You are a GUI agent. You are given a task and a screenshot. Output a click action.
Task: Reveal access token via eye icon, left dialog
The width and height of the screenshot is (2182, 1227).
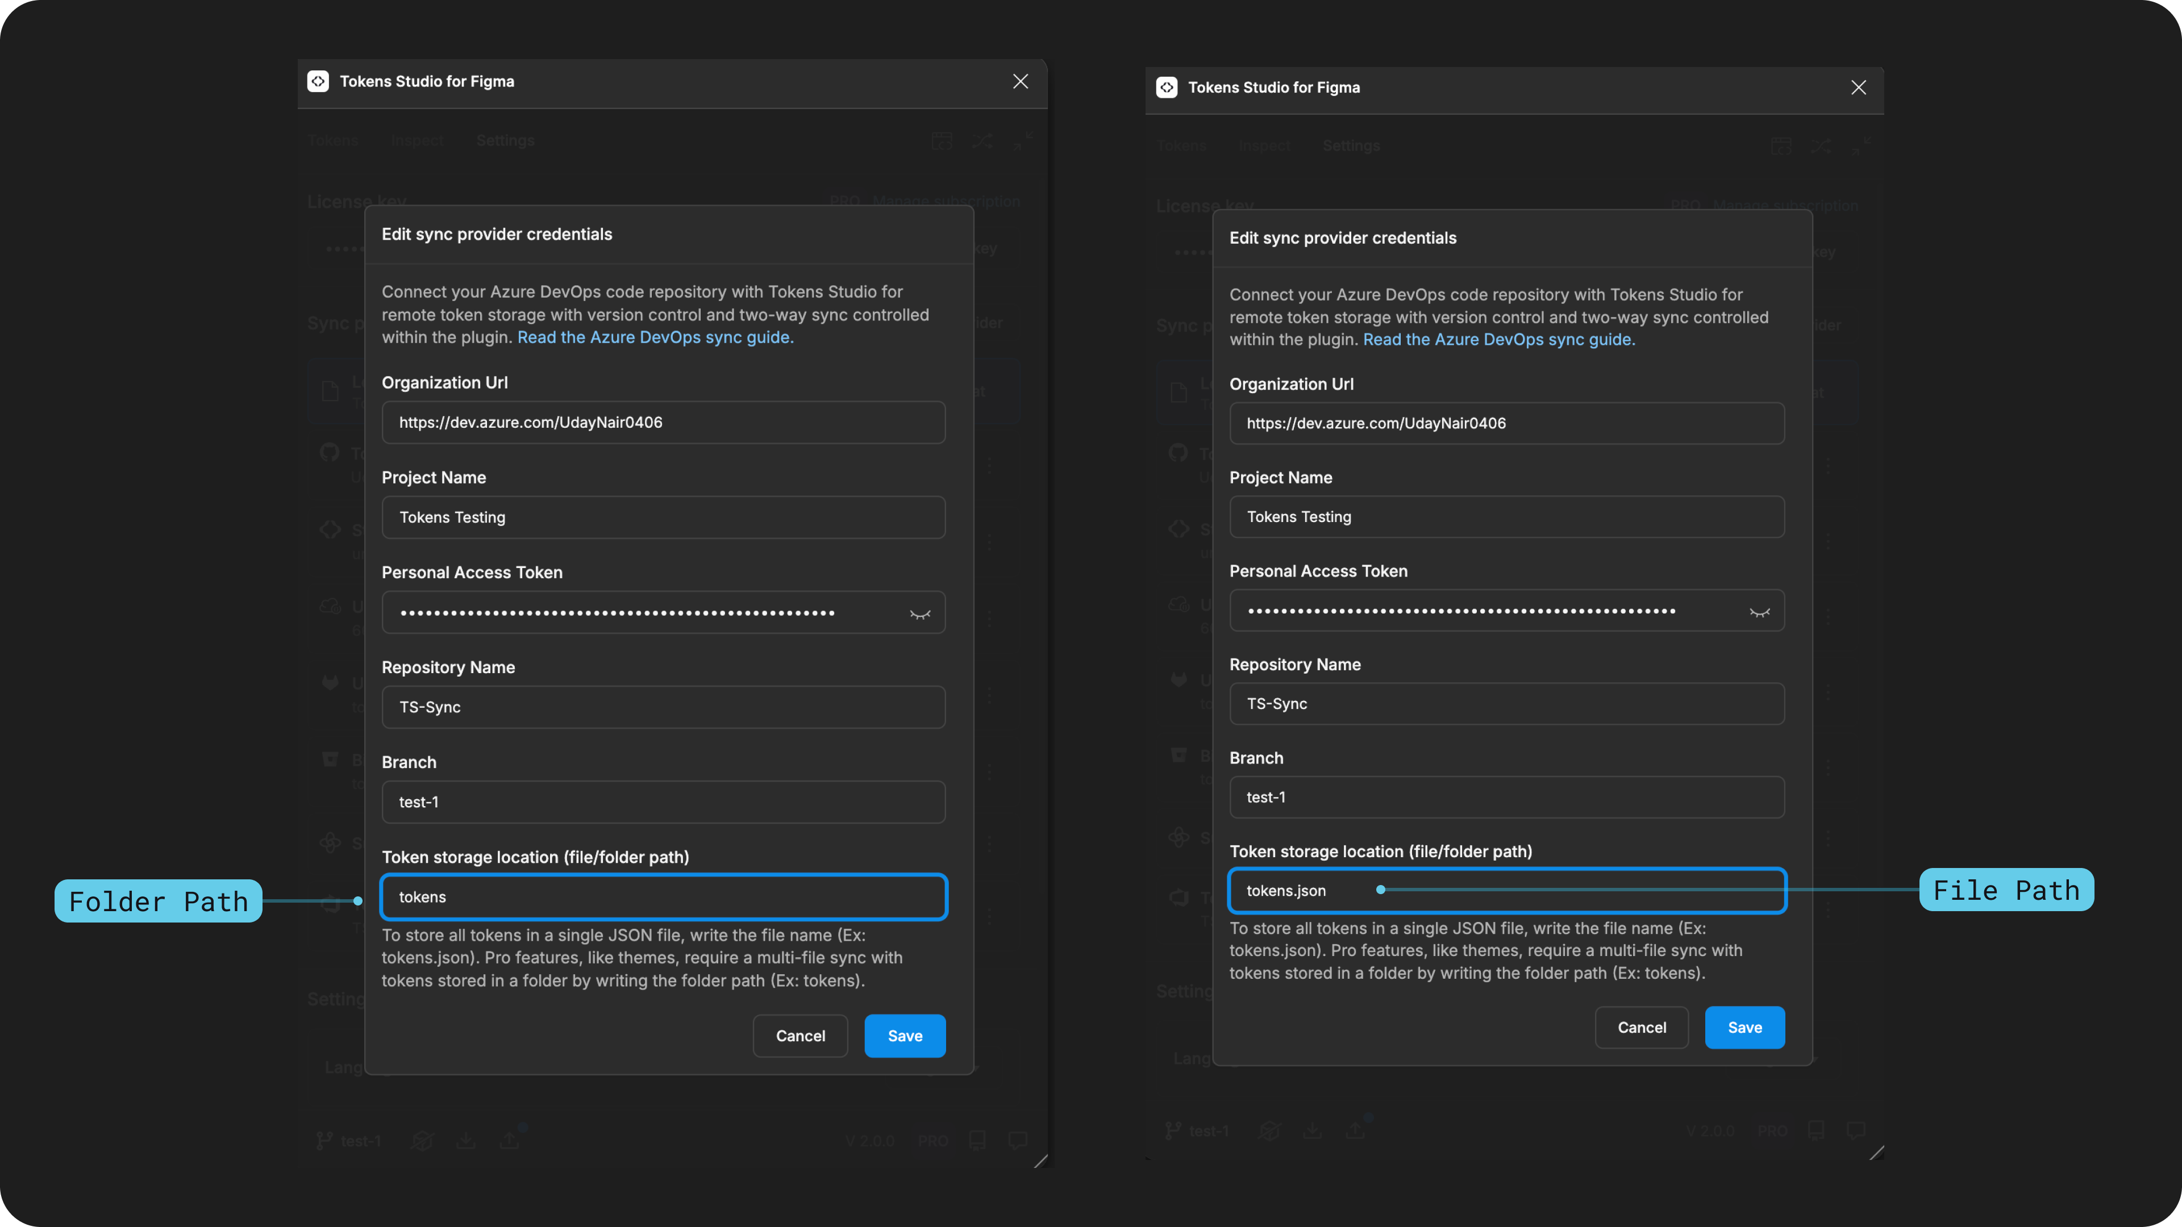(x=920, y=614)
